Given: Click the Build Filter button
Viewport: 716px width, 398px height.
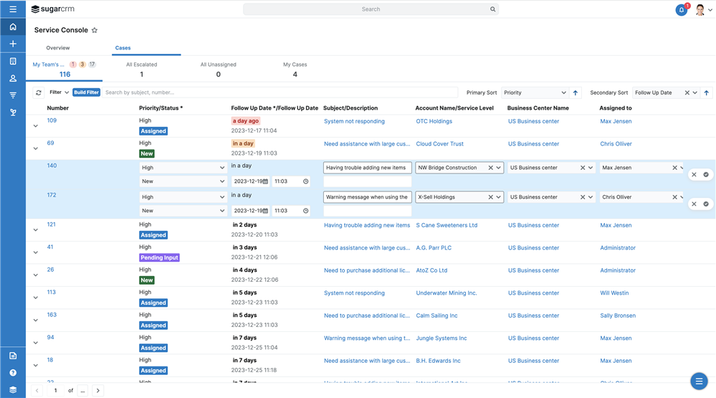Looking at the screenshot, I should [x=86, y=93].
